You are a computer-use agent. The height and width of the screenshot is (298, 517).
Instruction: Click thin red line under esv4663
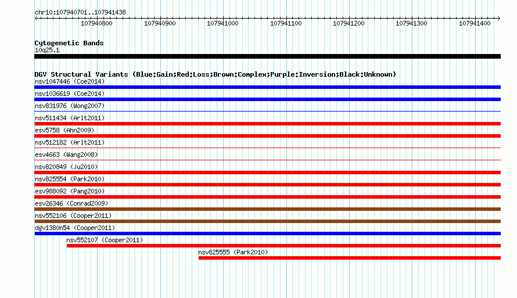[267, 160]
